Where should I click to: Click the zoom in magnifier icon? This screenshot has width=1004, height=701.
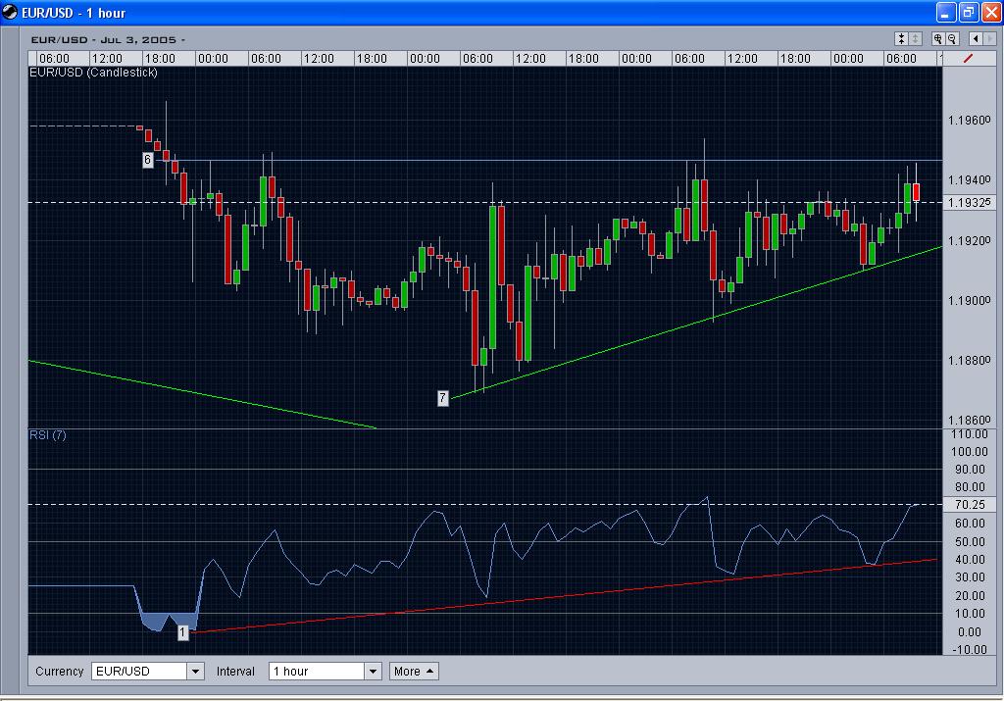pos(939,38)
